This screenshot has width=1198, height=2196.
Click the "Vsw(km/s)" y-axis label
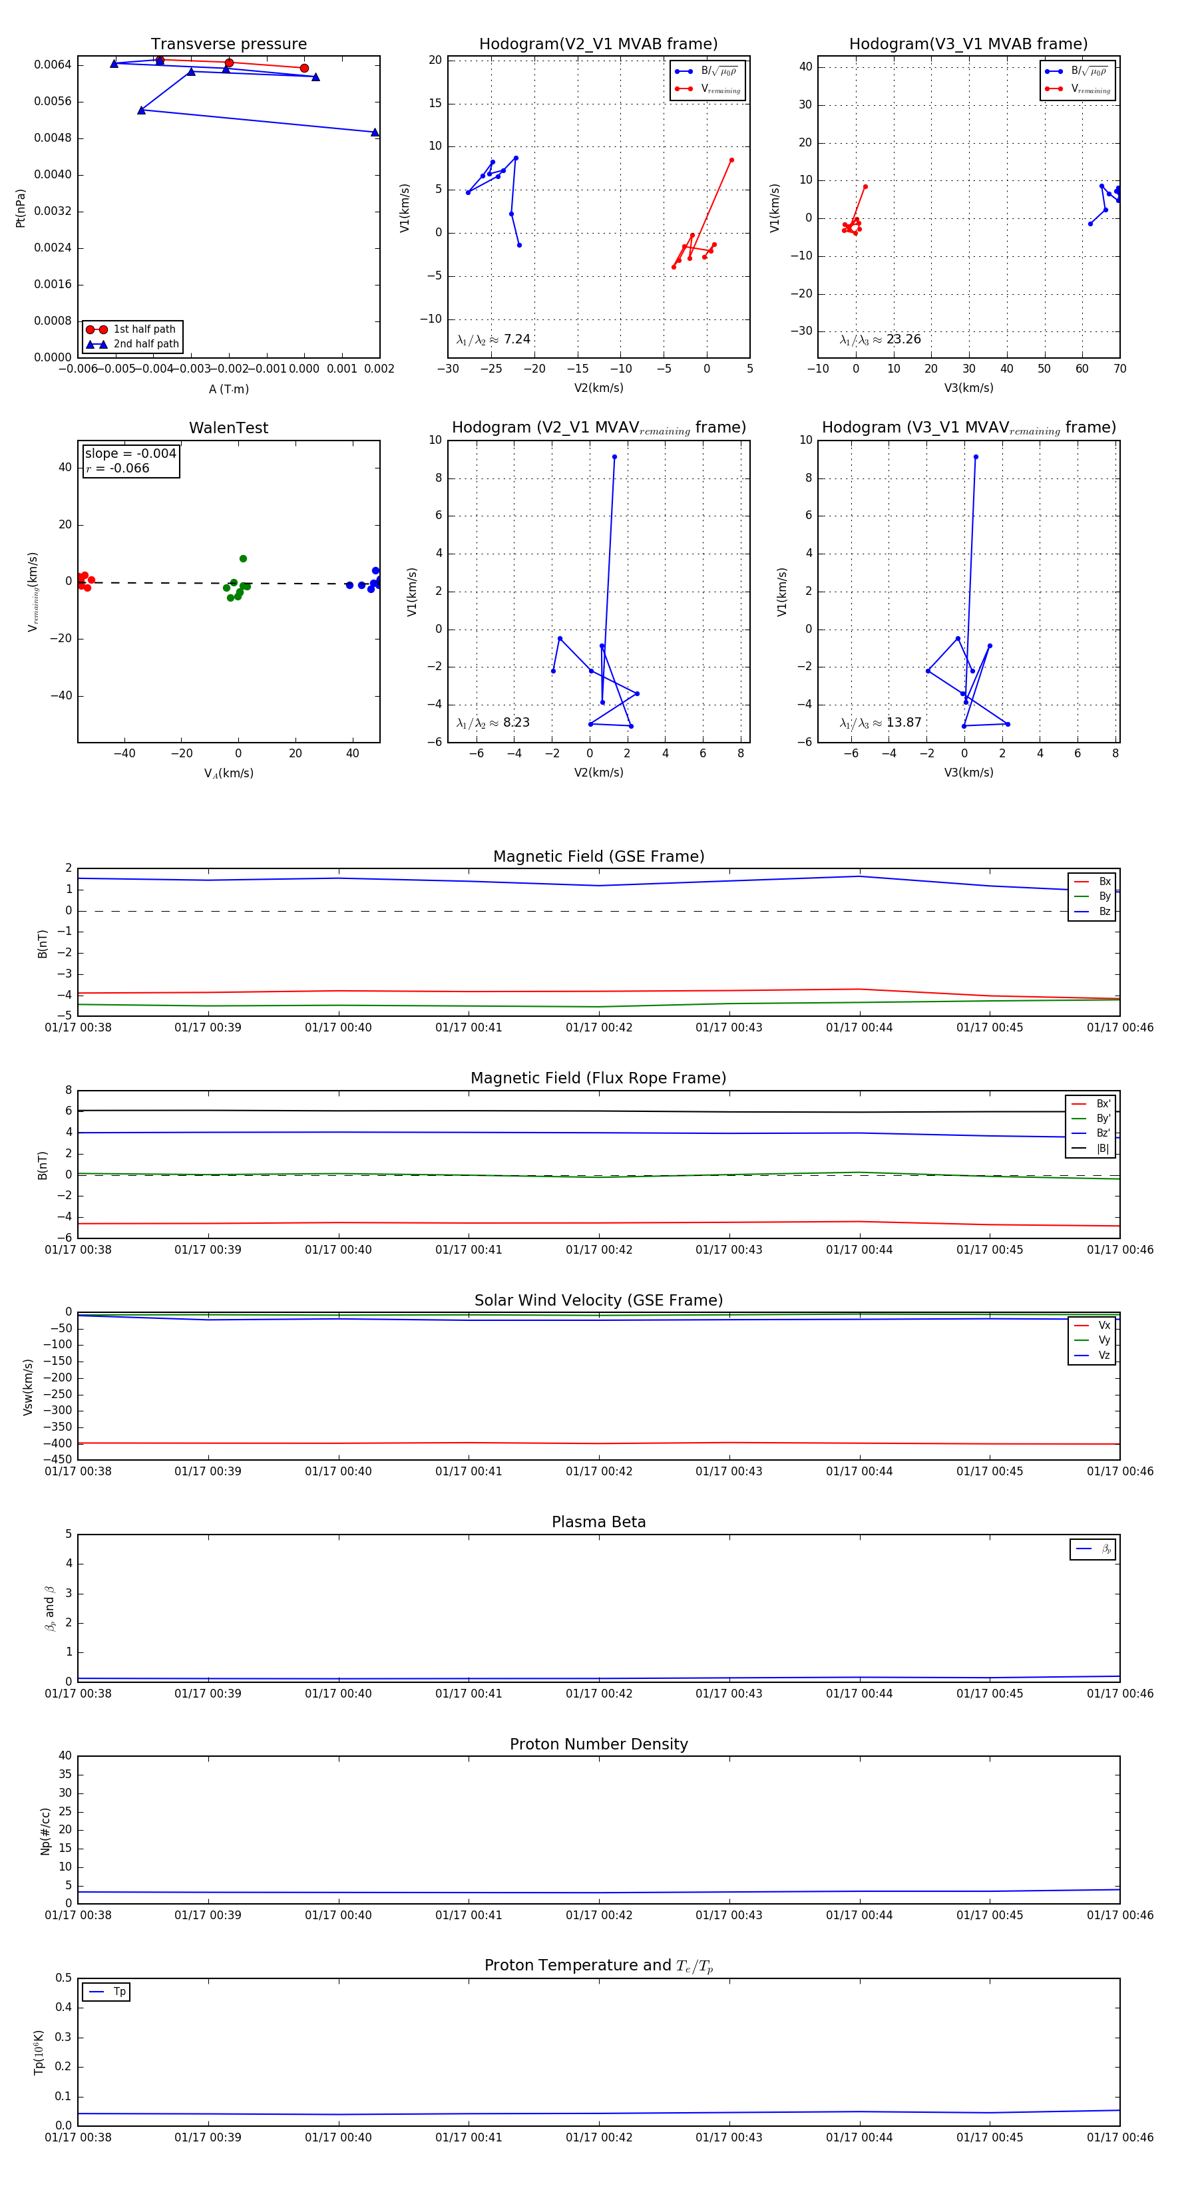tap(28, 1387)
